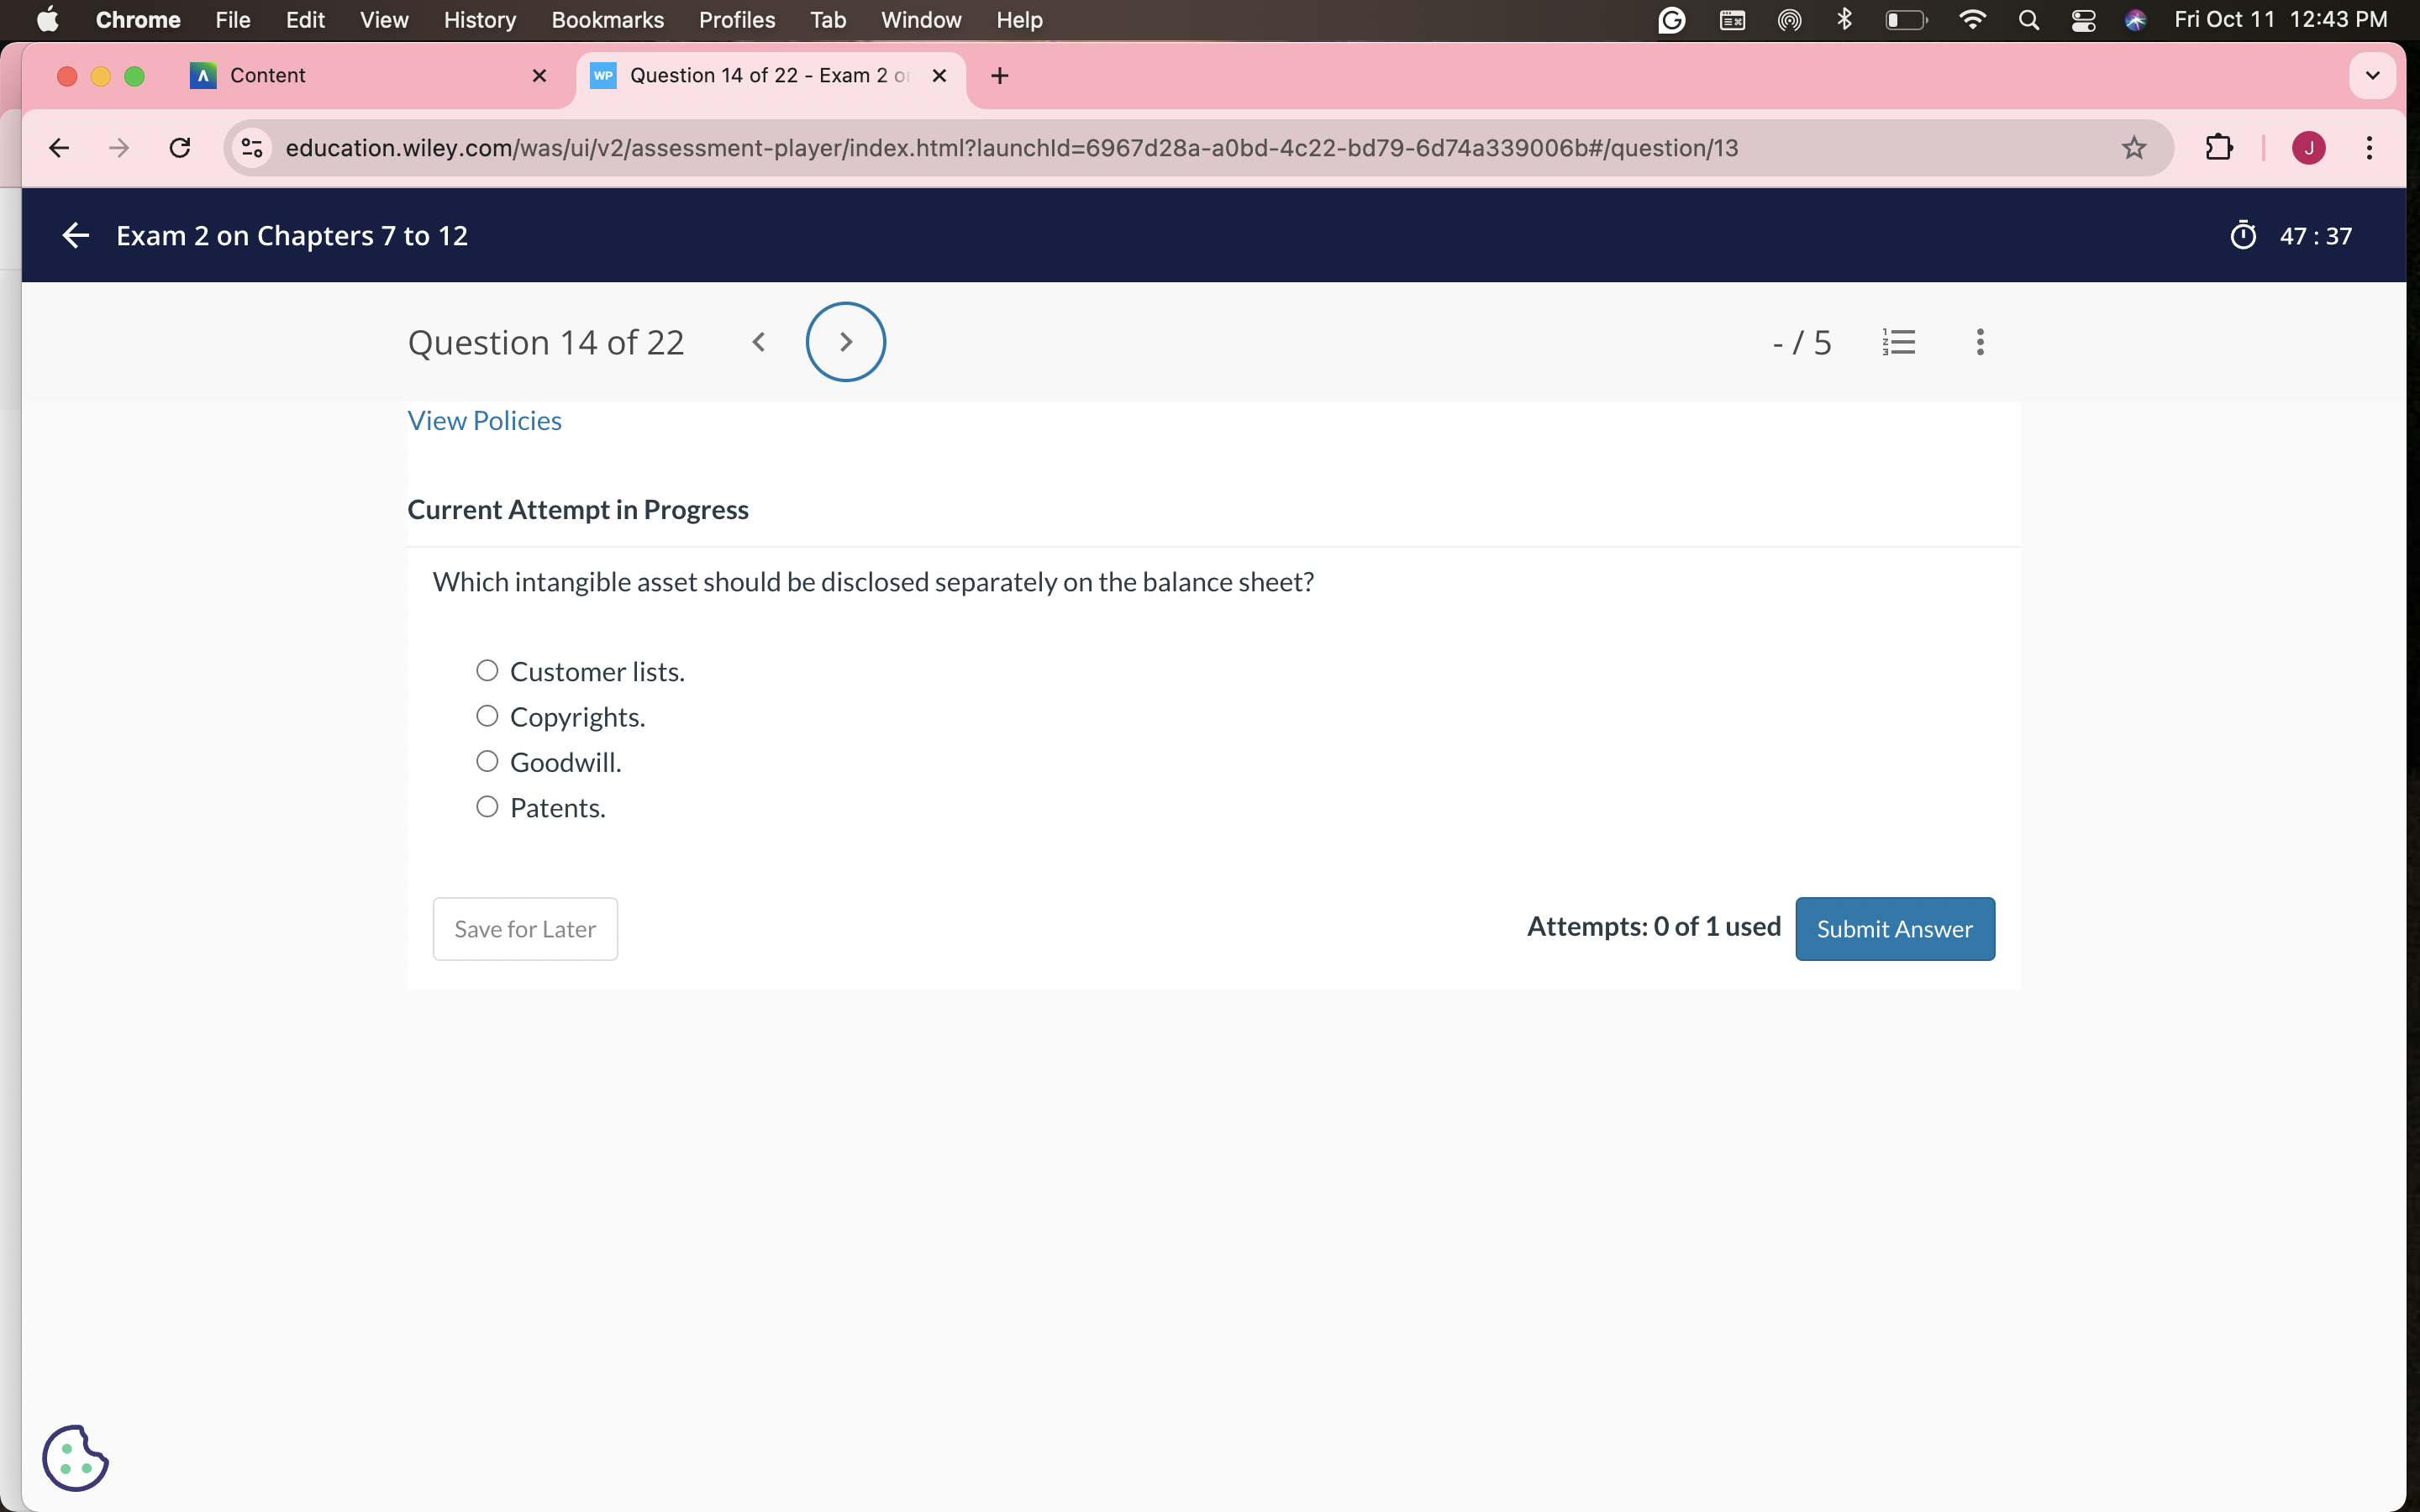Screen dimensions: 2420x1512
Task: Click the Help menu in macOS menu bar
Action: 1019,19
